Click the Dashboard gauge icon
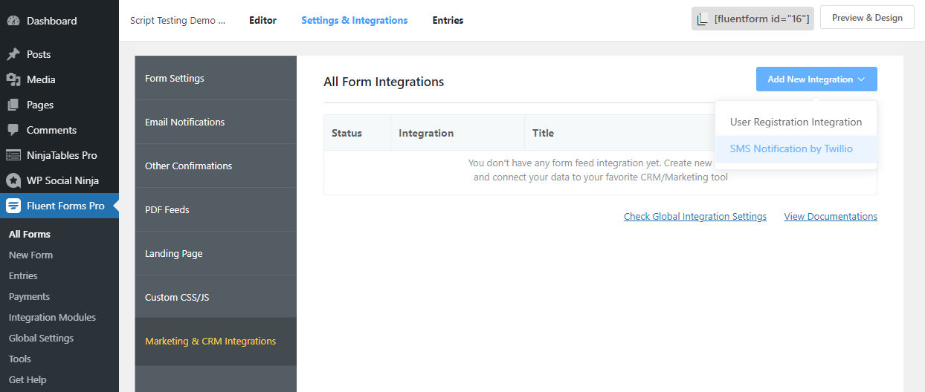Screen dimensions: 925x392 tap(13, 21)
